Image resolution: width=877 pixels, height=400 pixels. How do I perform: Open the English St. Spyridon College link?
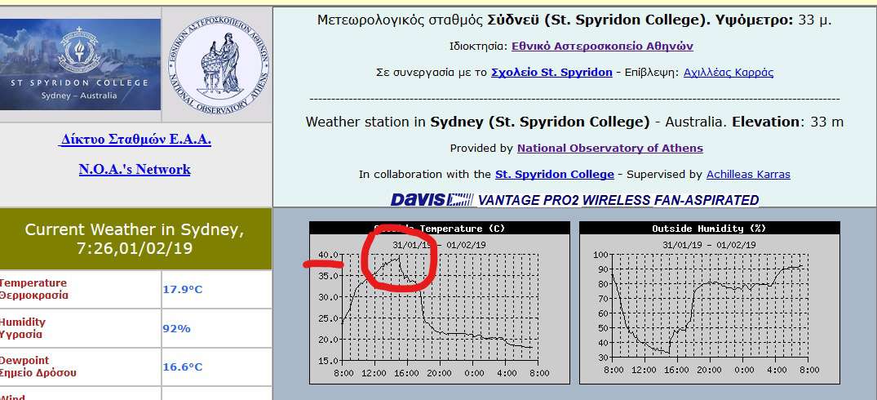[x=554, y=174]
